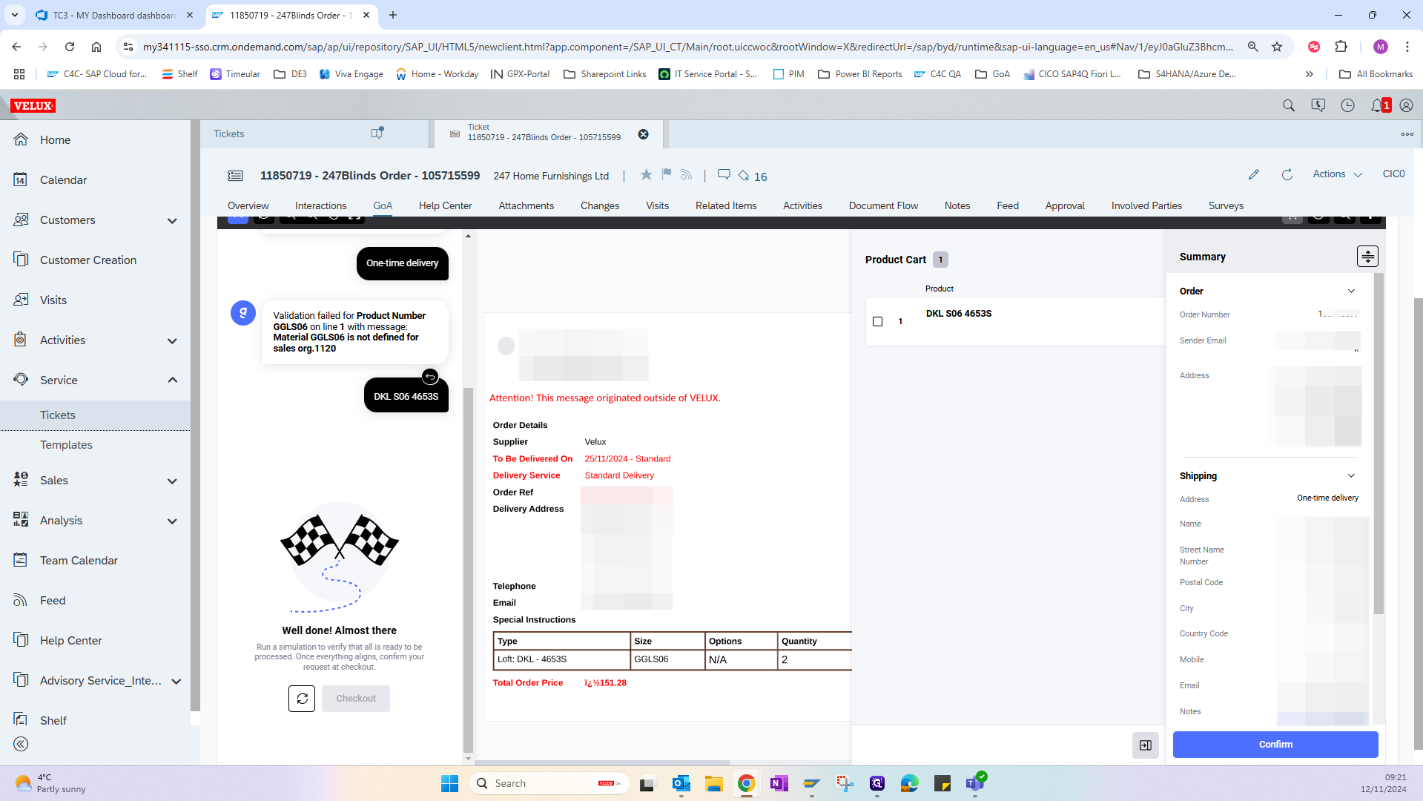The image size is (1423, 801).
Task: Open the help assistant icon in header
Action: pyautogui.click(x=1318, y=105)
